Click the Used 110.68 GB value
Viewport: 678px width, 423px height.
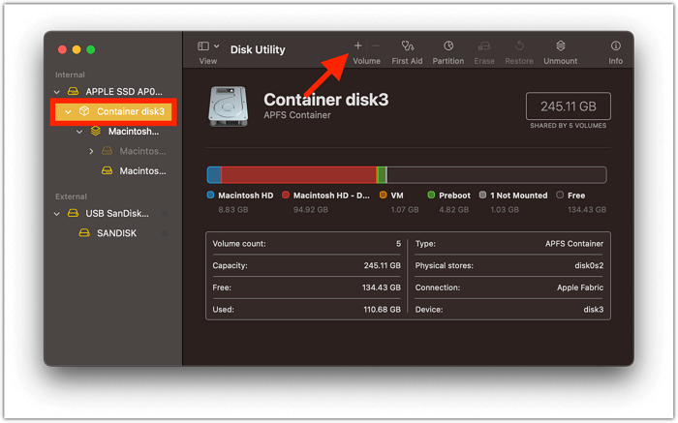[382, 310]
